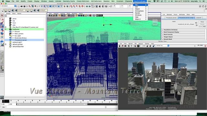
Task: Open the Apple menu
Action: 3,1
